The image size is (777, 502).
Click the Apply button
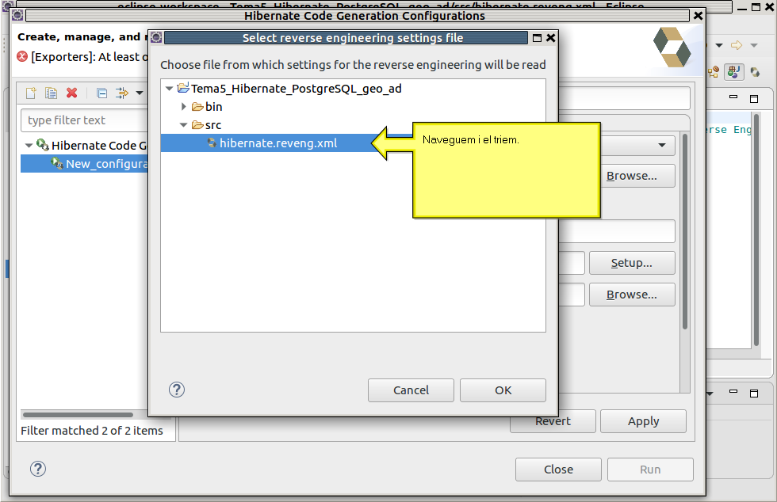tap(643, 421)
